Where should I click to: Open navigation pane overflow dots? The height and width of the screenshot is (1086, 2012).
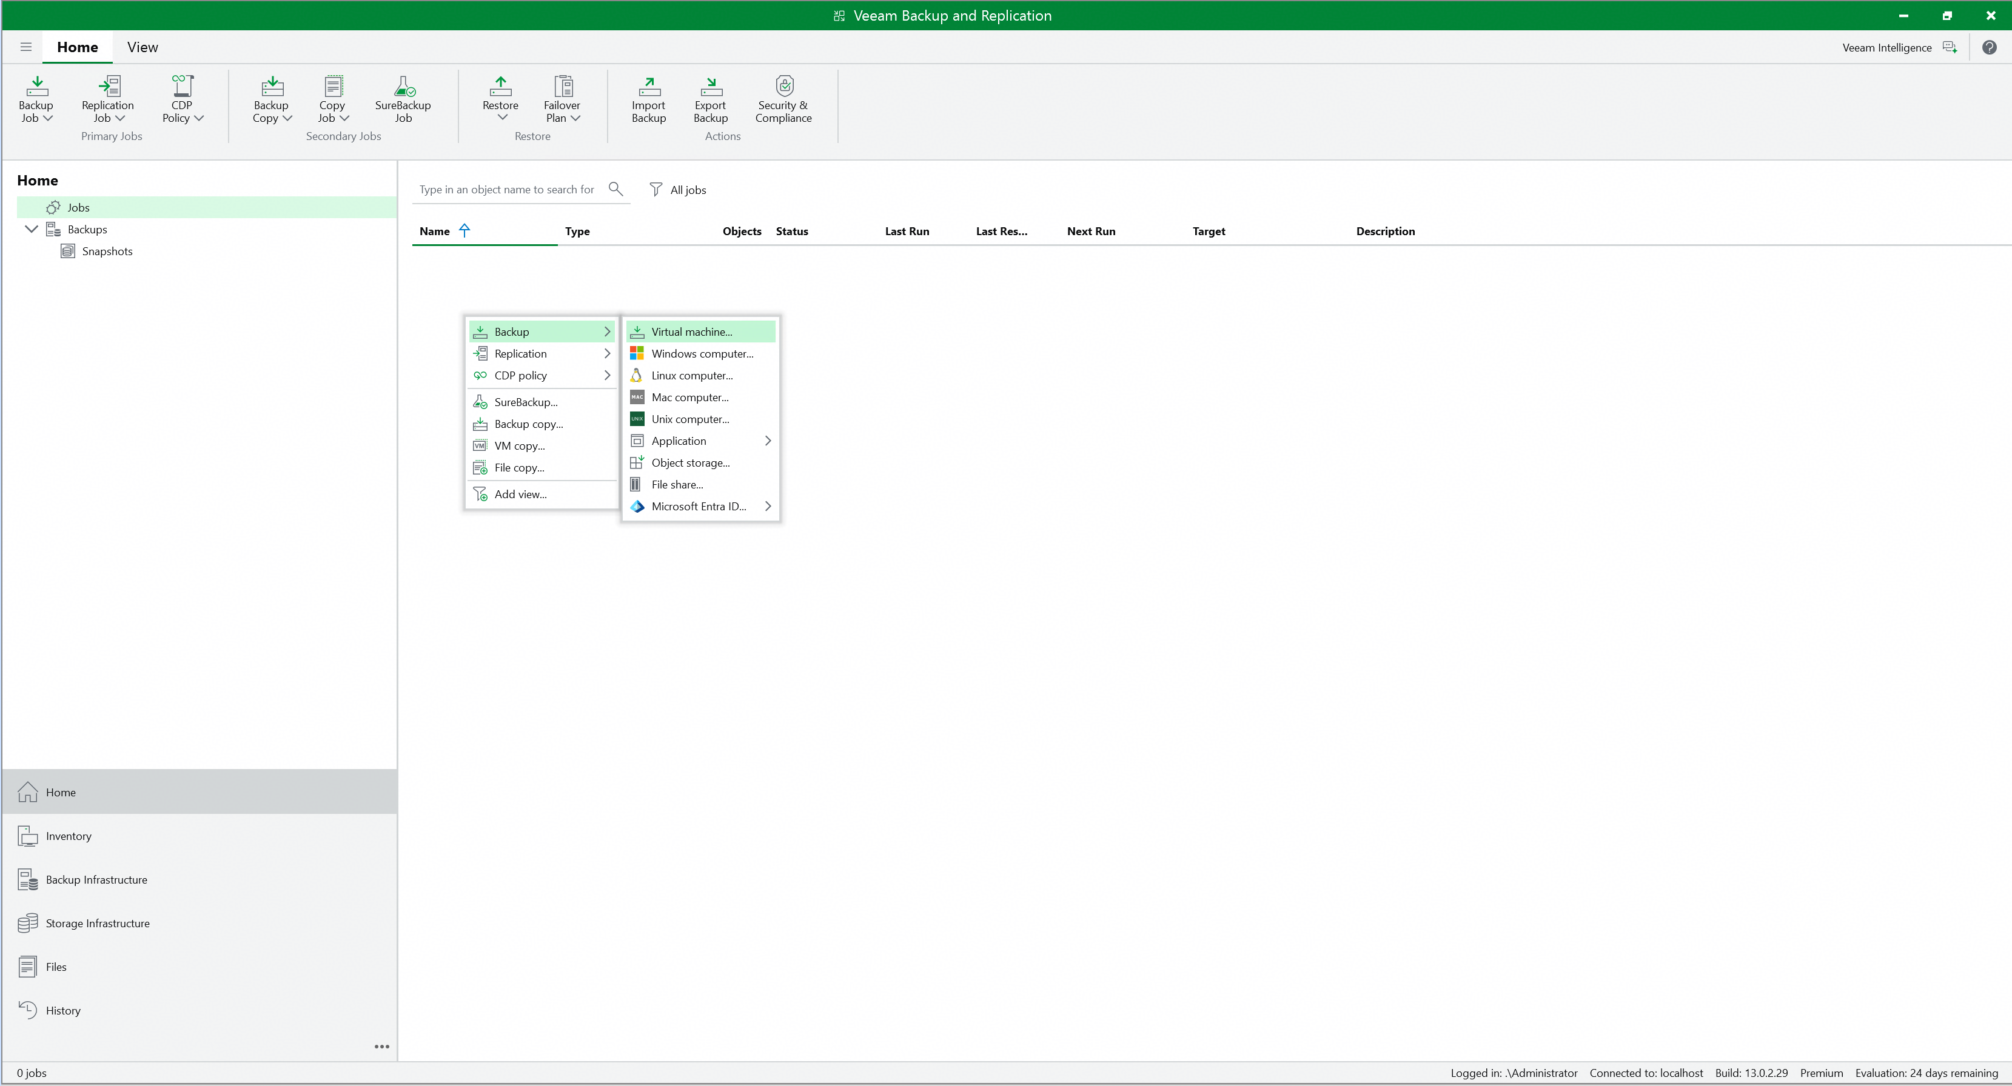click(382, 1047)
